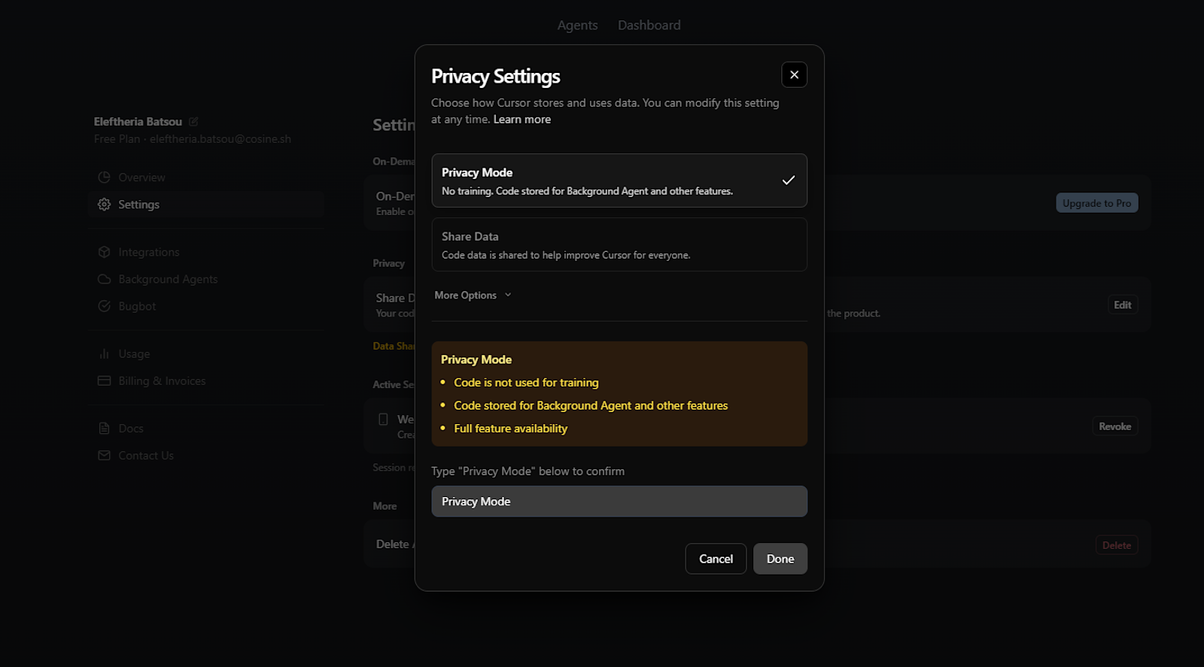Click the Overview pie chart icon
This screenshot has height=667, width=1204.
tap(104, 177)
